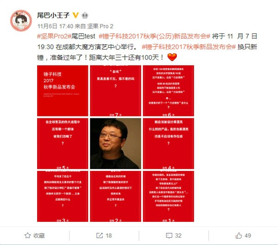Click the repost icon showing 18
Screen dimensions: 278x245
point(99,235)
